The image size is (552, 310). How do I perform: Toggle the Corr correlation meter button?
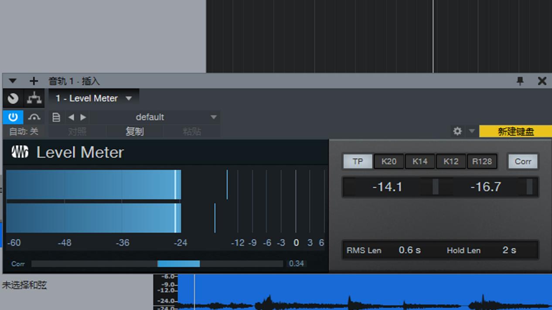[x=522, y=162]
